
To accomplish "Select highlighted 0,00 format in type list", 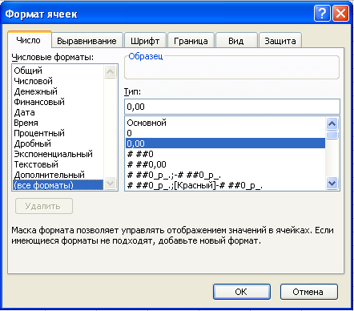I will [x=225, y=143].
